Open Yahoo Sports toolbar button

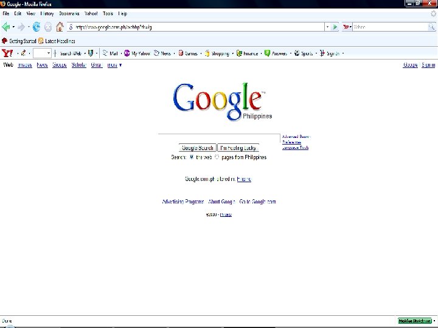click(x=304, y=53)
